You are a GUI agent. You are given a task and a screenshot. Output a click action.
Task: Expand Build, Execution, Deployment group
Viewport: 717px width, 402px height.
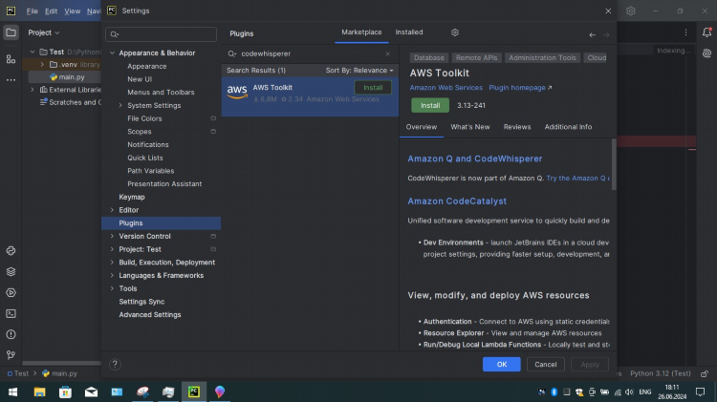click(112, 263)
